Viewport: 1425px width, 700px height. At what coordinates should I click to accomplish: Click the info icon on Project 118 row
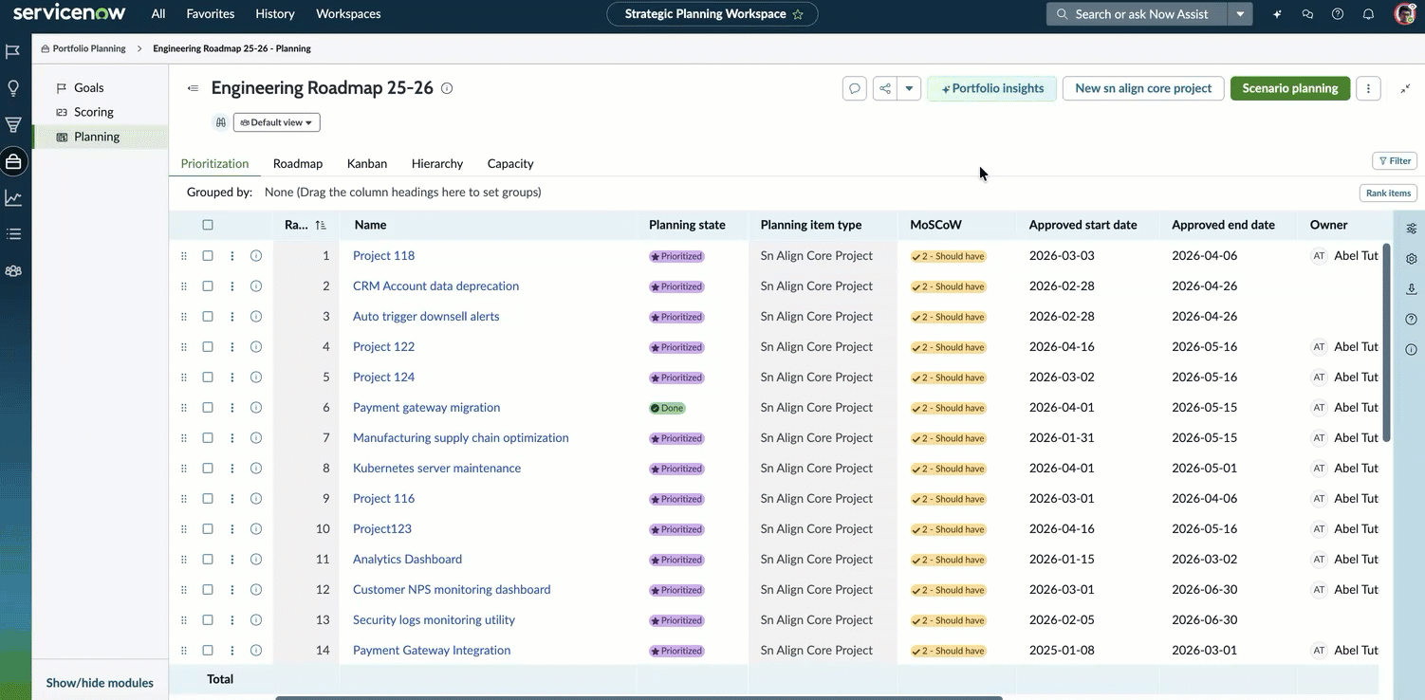click(x=256, y=256)
